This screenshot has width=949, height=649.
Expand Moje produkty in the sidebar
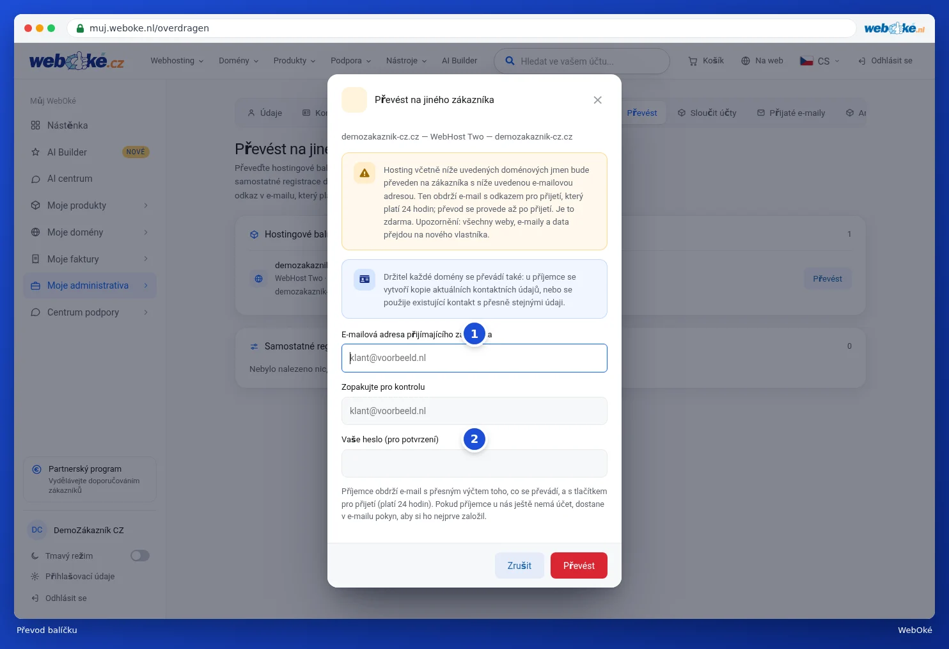pyautogui.click(x=90, y=205)
